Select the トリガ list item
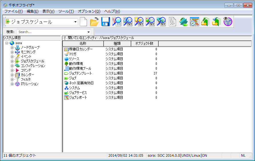This screenshot has height=161, width=255. 72,54
